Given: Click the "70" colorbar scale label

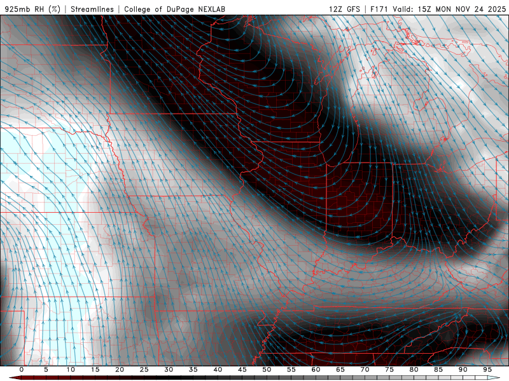Looking at the screenshot, I should pos(365,370).
